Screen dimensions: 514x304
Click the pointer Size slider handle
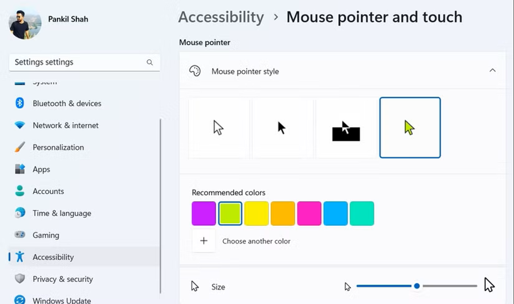coord(417,286)
